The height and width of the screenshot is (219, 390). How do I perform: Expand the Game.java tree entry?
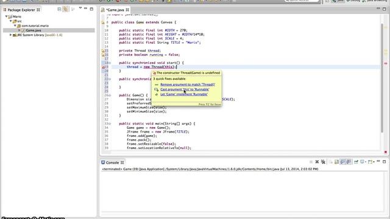tap(19, 30)
